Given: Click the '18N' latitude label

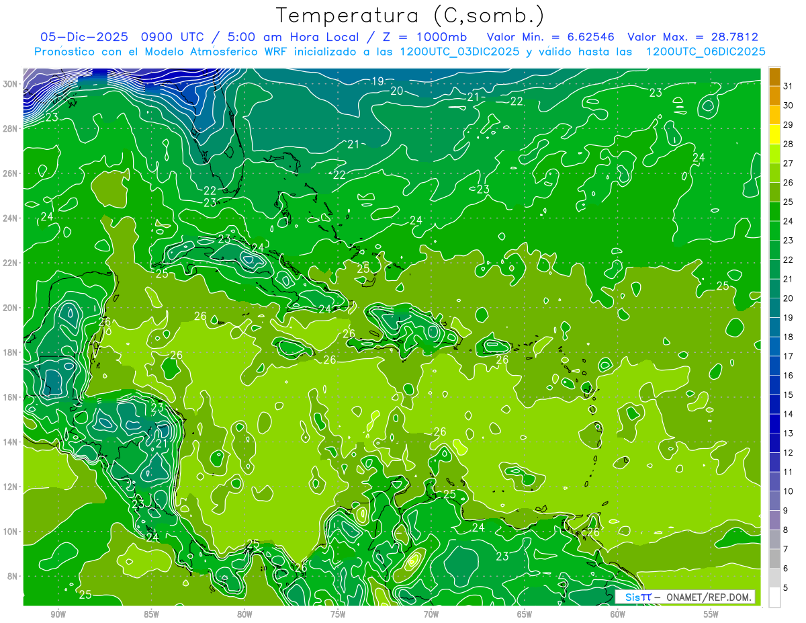Looking at the screenshot, I should click(11, 353).
